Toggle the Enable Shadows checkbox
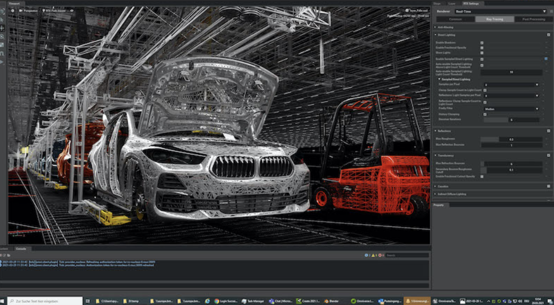Viewport: 554px width, 305px height. coord(482,43)
